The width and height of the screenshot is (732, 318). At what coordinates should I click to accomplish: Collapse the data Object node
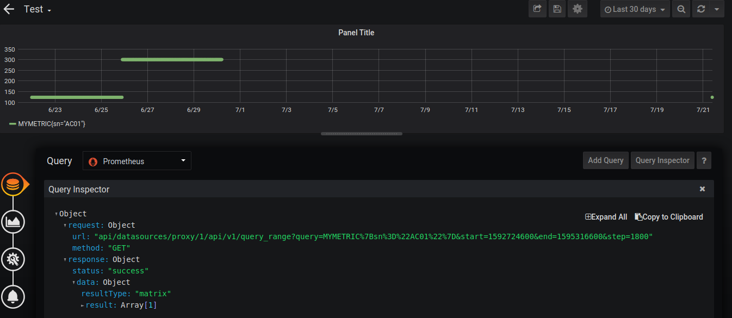tap(74, 283)
